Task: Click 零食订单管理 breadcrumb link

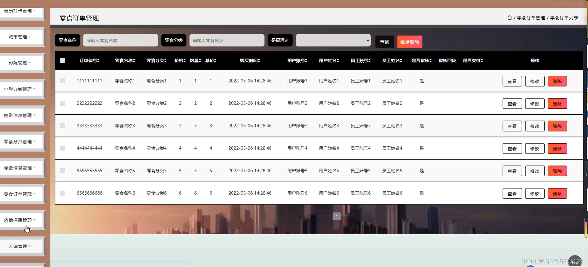Action: tap(531, 18)
